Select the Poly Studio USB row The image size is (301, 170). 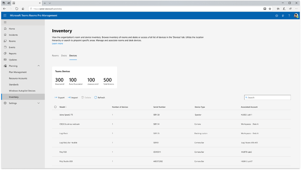point(171,161)
